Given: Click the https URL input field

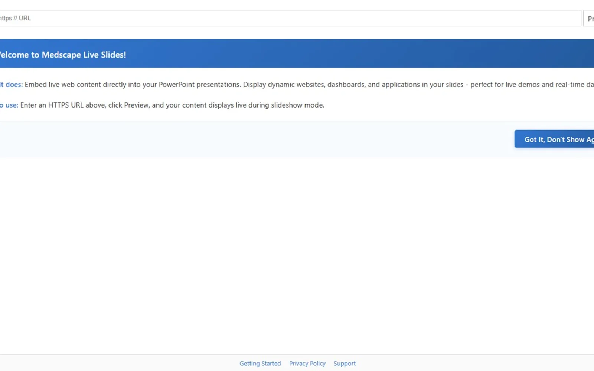Looking at the screenshot, I should coord(290,18).
